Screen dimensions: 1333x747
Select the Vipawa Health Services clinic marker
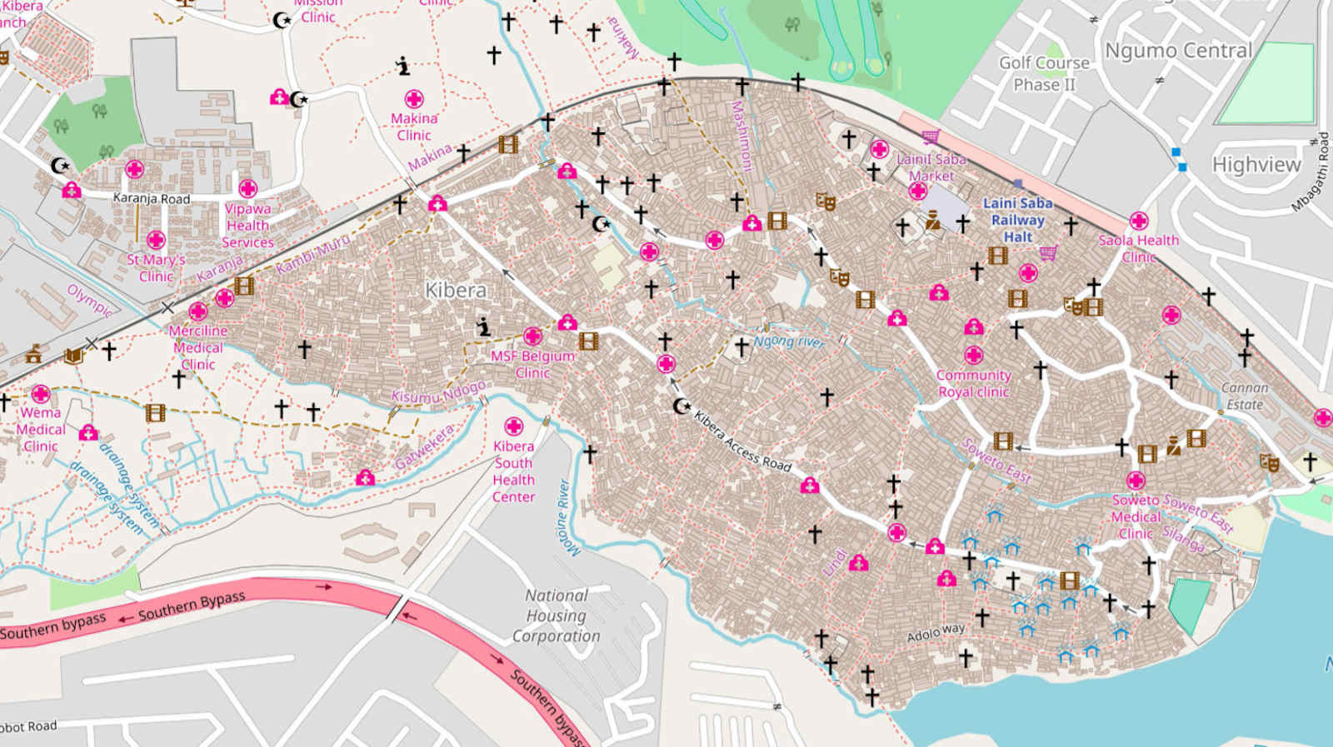247,188
